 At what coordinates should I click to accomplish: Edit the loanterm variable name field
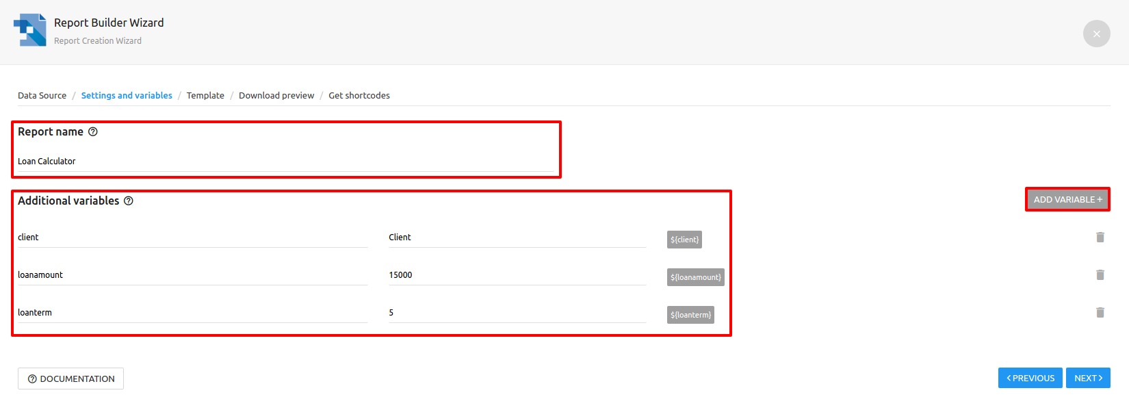192,313
